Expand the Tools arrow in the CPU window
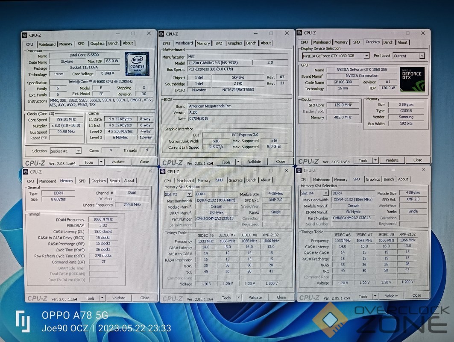Image resolution: width=454 pixels, height=342 pixels. 101,162
